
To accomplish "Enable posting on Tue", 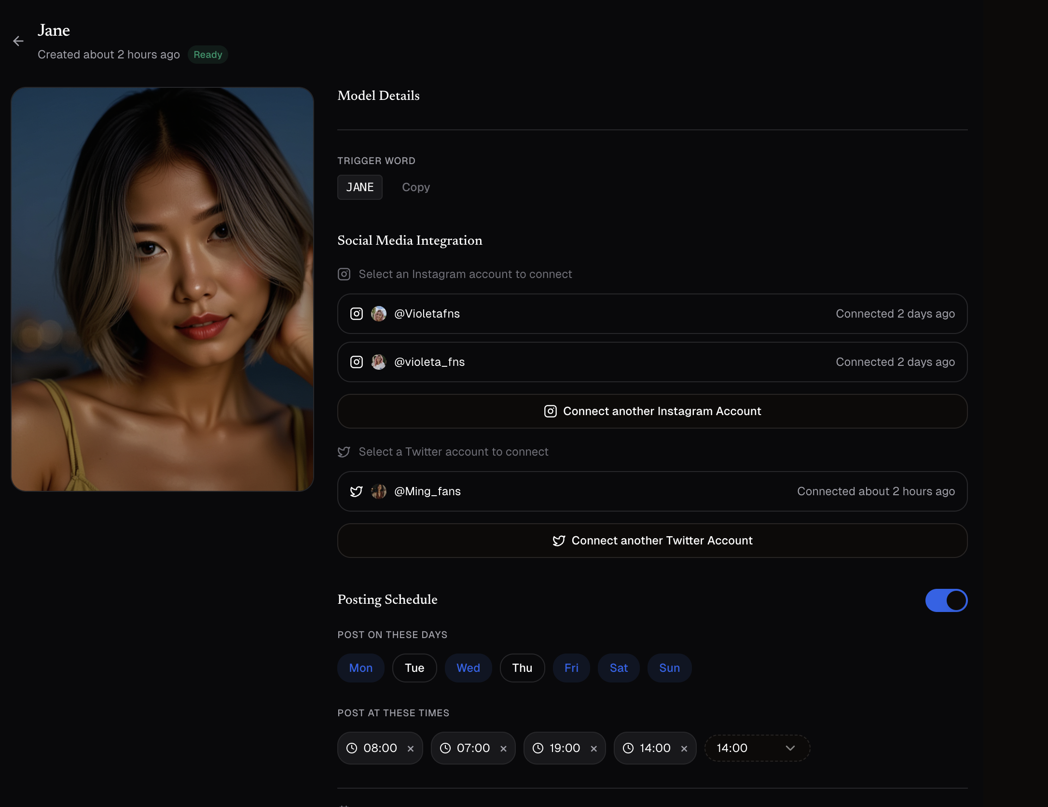I will (414, 668).
